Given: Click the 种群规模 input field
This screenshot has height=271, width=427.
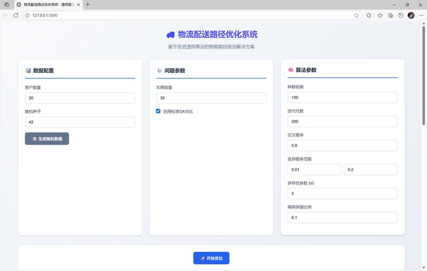Looking at the screenshot, I should 343,98.
